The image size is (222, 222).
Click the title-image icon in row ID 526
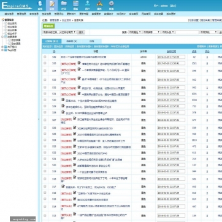pos(75,128)
